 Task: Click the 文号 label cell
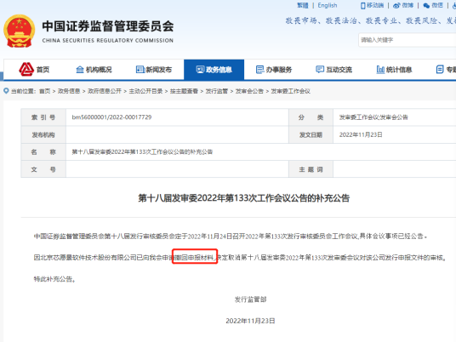click(x=43, y=169)
